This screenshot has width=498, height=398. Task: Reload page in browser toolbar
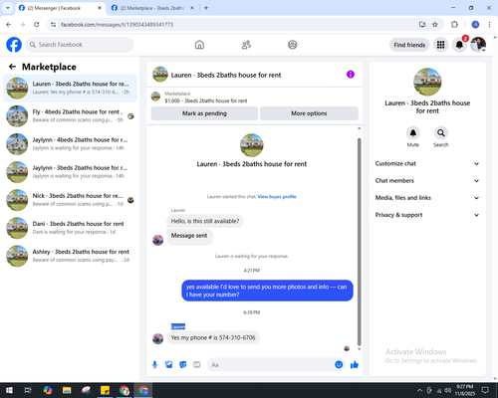pos(37,25)
